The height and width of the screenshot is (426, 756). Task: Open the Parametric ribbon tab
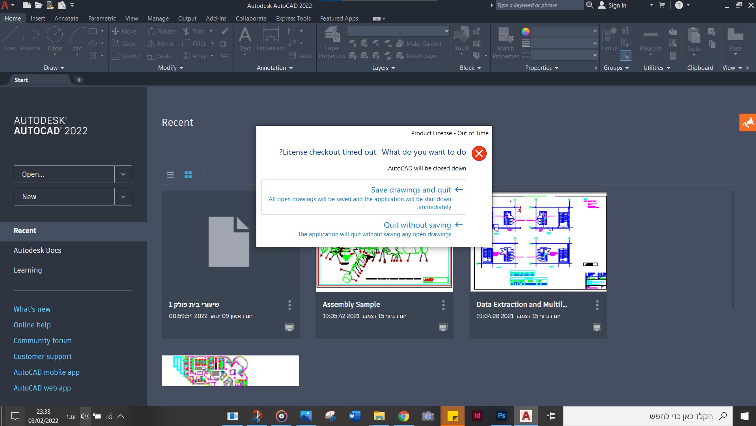point(102,18)
